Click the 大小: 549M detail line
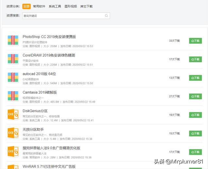Viewport: 208px width, 169px height. pos(58,83)
